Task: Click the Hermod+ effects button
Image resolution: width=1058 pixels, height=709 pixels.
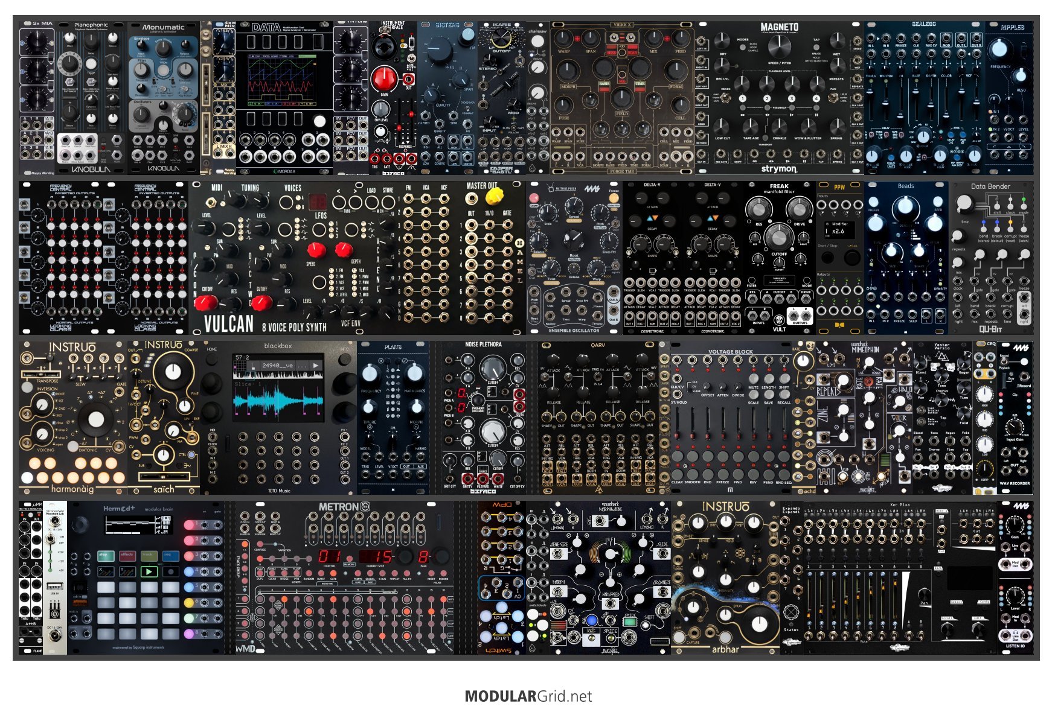Action: coord(127,555)
